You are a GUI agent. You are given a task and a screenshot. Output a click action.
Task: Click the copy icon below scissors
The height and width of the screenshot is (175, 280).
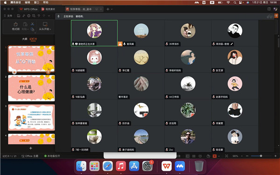[32, 29]
